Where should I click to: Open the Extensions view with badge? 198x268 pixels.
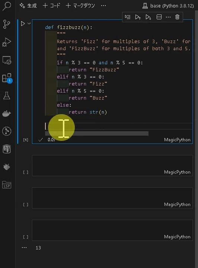coord(7,78)
